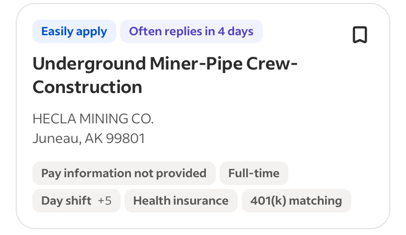The width and height of the screenshot is (406, 235).
Task: Click the Juneau, AK 99801 location text
Action: pyautogui.click(x=89, y=139)
